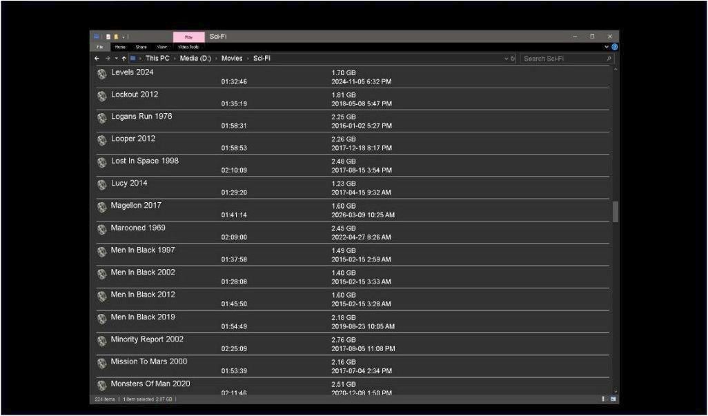Click the search magnifier icon
The width and height of the screenshot is (708, 416).
(609, 59)
